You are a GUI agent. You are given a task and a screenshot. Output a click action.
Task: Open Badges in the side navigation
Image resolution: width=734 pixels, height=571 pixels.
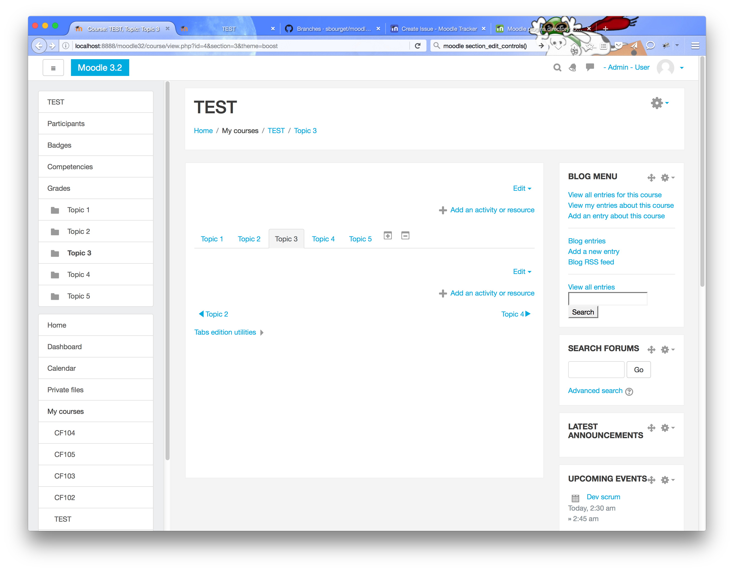pyautogui.click(x=96, y=145)
